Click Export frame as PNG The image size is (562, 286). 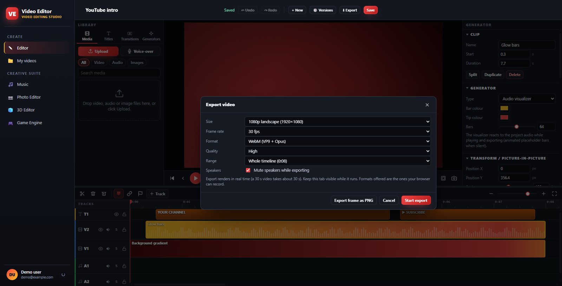pyautogui.click(x=354, y=200)
